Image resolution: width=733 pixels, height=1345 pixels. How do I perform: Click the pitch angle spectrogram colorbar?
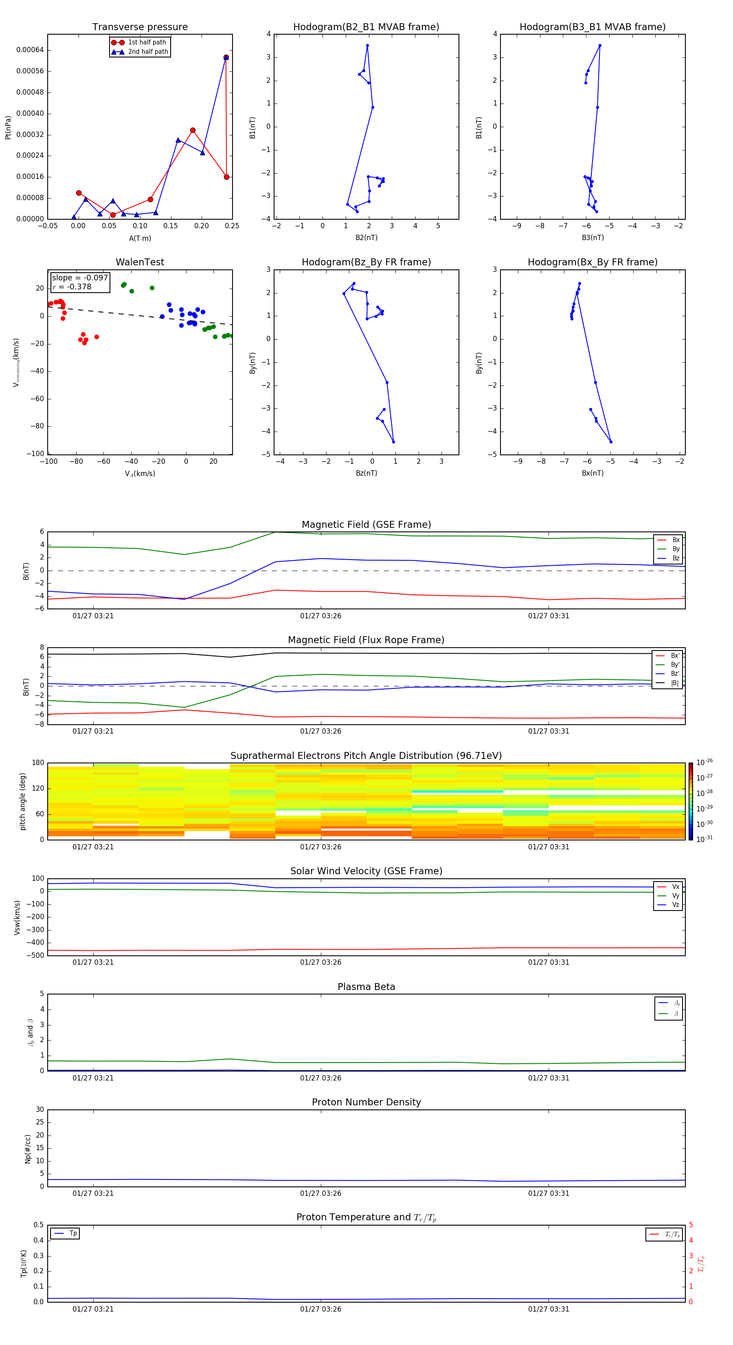coord(690,801)
